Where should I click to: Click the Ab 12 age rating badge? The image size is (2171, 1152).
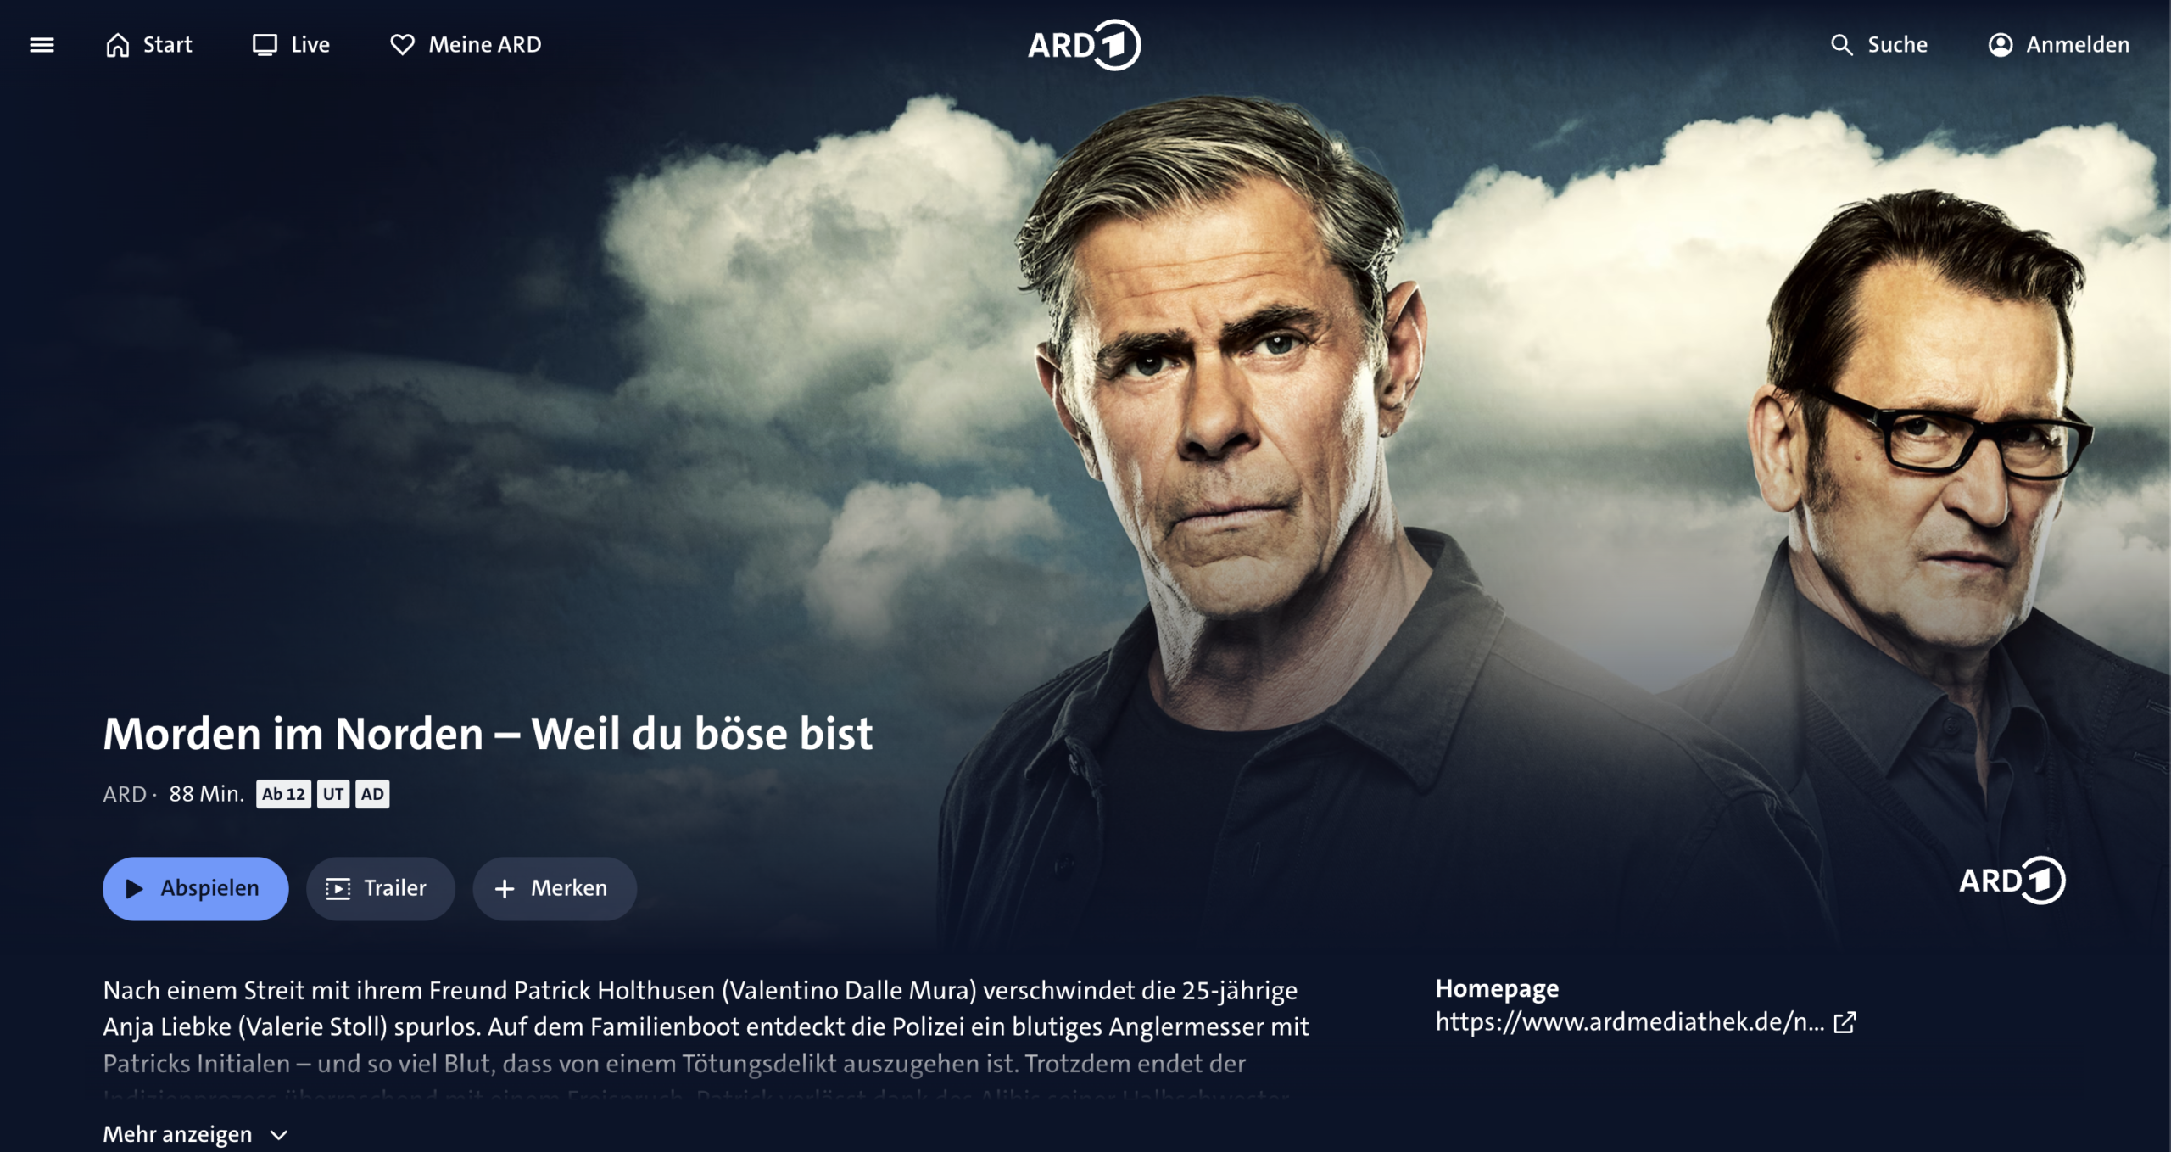(x=283, y=794)
